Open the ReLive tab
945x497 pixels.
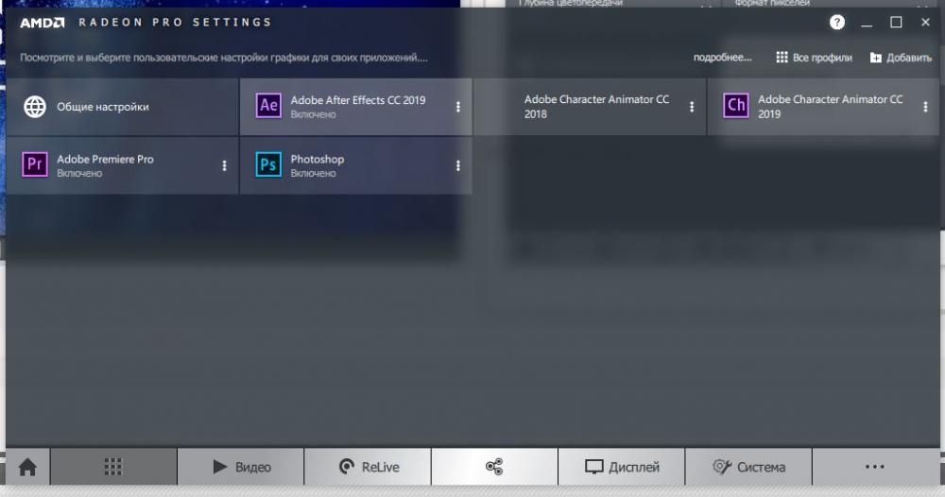tap(369, 467)
